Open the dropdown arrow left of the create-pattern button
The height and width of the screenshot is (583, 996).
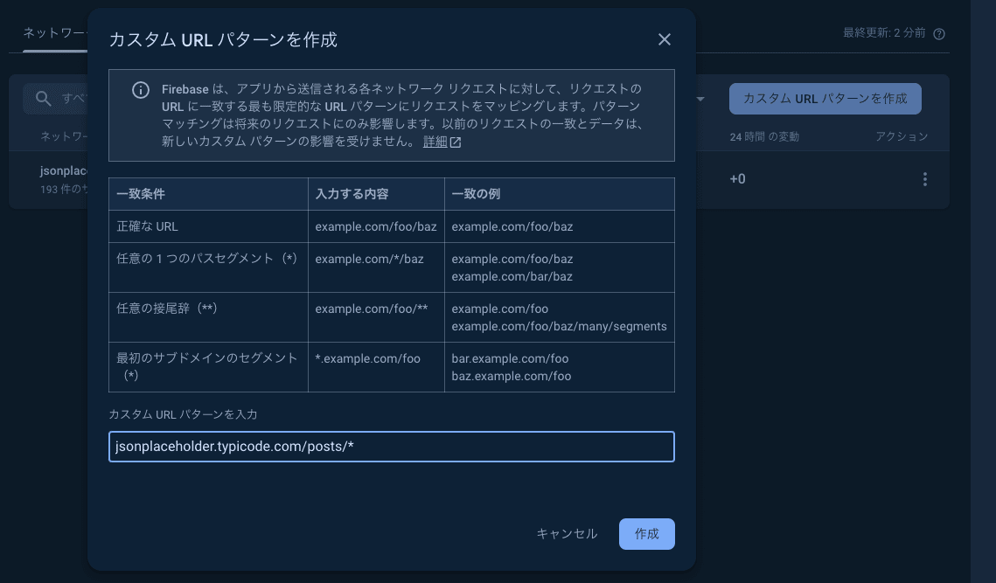click(x=700, y=99)
